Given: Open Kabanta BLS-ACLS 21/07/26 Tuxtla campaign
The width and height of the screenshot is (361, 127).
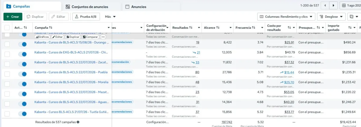Looking at the screenshot, I should tap(71, 112).
